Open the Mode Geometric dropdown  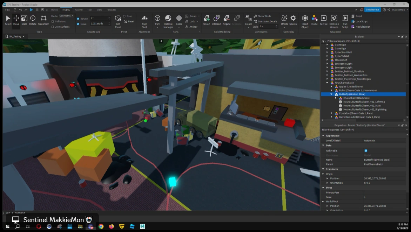point(66,16)
